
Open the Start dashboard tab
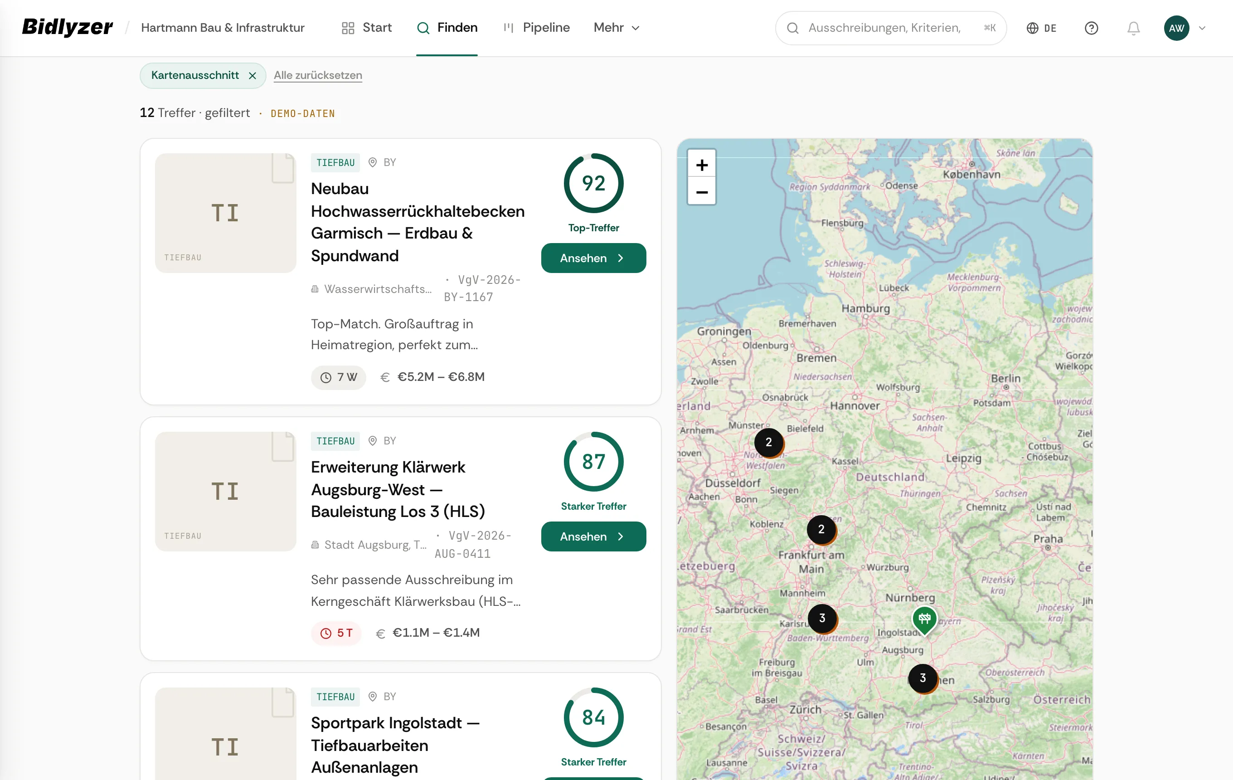[x=367, y=28]
